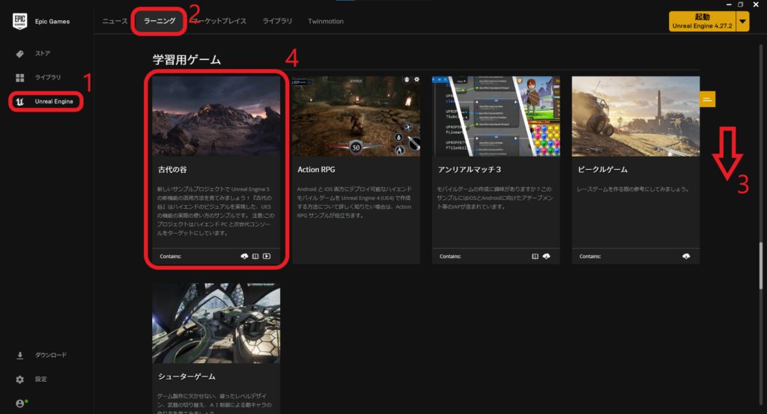The image size is (767, 414).
Task: Switch to the マーケットプレイス tab
Action: 219,21
